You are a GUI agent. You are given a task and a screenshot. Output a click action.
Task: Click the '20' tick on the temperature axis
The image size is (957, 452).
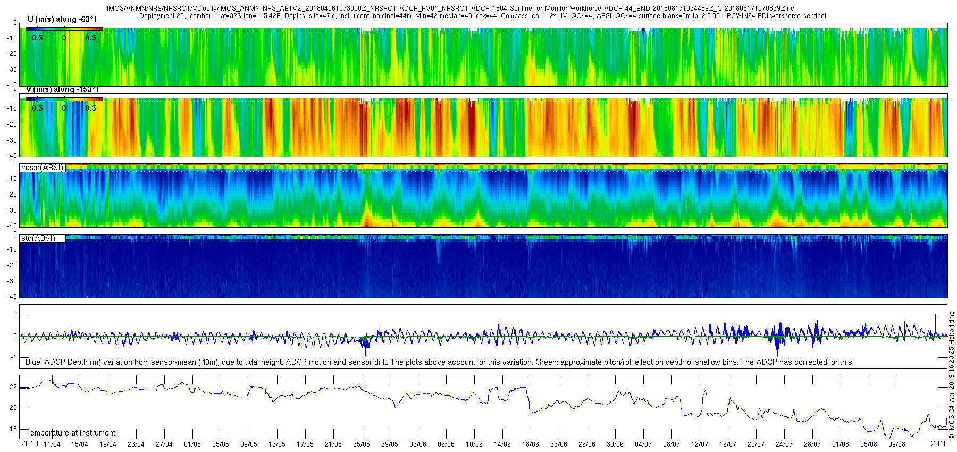(13, 408)
